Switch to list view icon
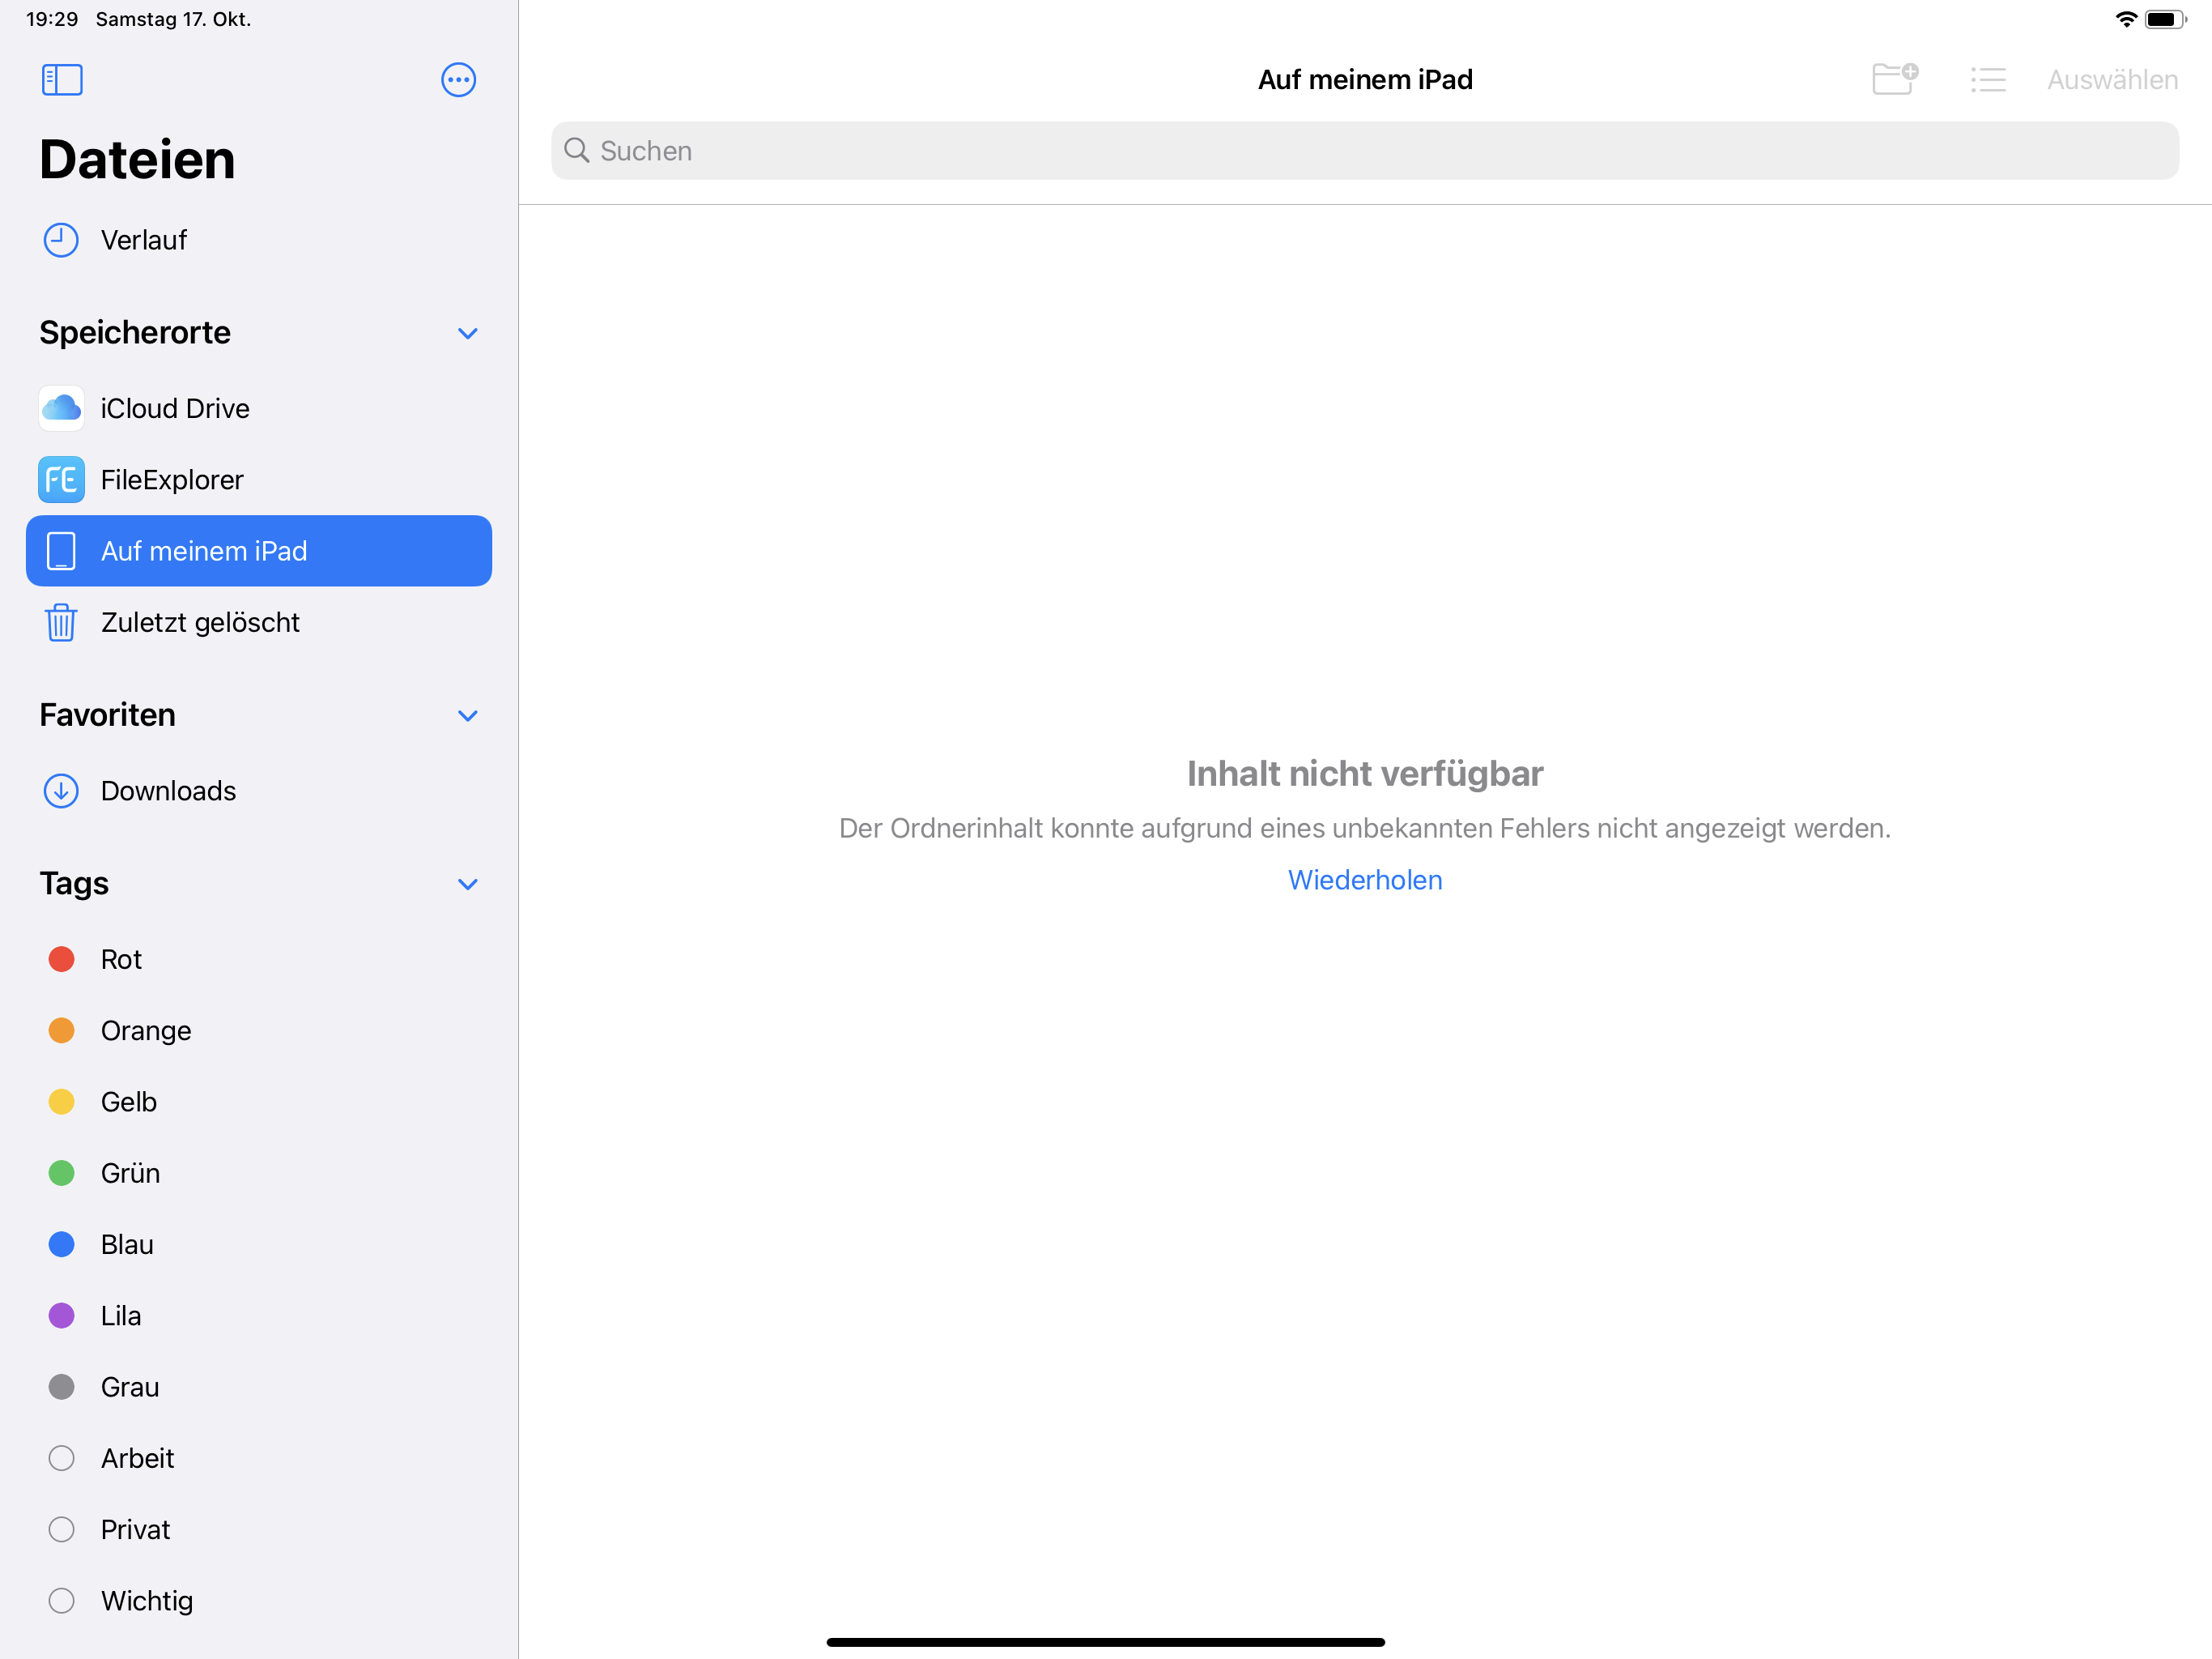2212x1659 pixels. pyautogui.click(x=1988, y=80)
